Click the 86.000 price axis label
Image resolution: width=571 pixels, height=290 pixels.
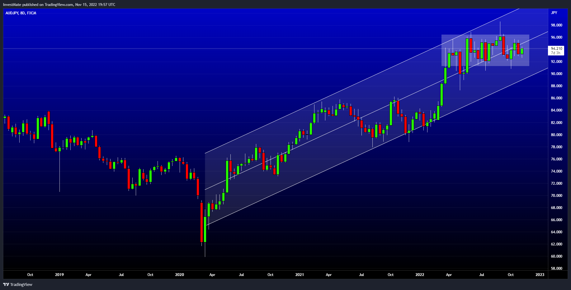point(556,98)
